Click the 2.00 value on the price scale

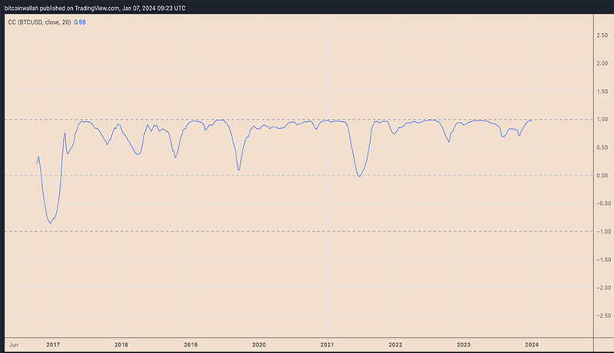click(602, 64)
